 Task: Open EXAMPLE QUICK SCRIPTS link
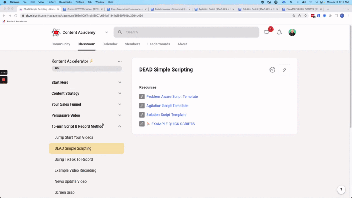point(173,124)
